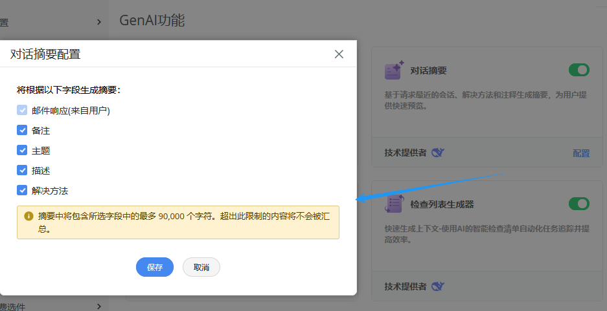
Task: Uncheck the 主题 checkbox
Action: coord(22,151)
